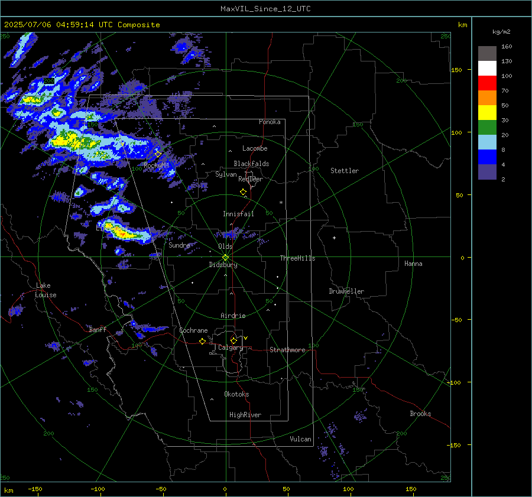Click the Ponoka city label
The width and height of the screenshot is (532, 497).
tap(270, 122)
